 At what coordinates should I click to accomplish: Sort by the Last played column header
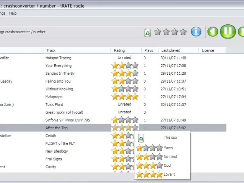coord(178,50)
